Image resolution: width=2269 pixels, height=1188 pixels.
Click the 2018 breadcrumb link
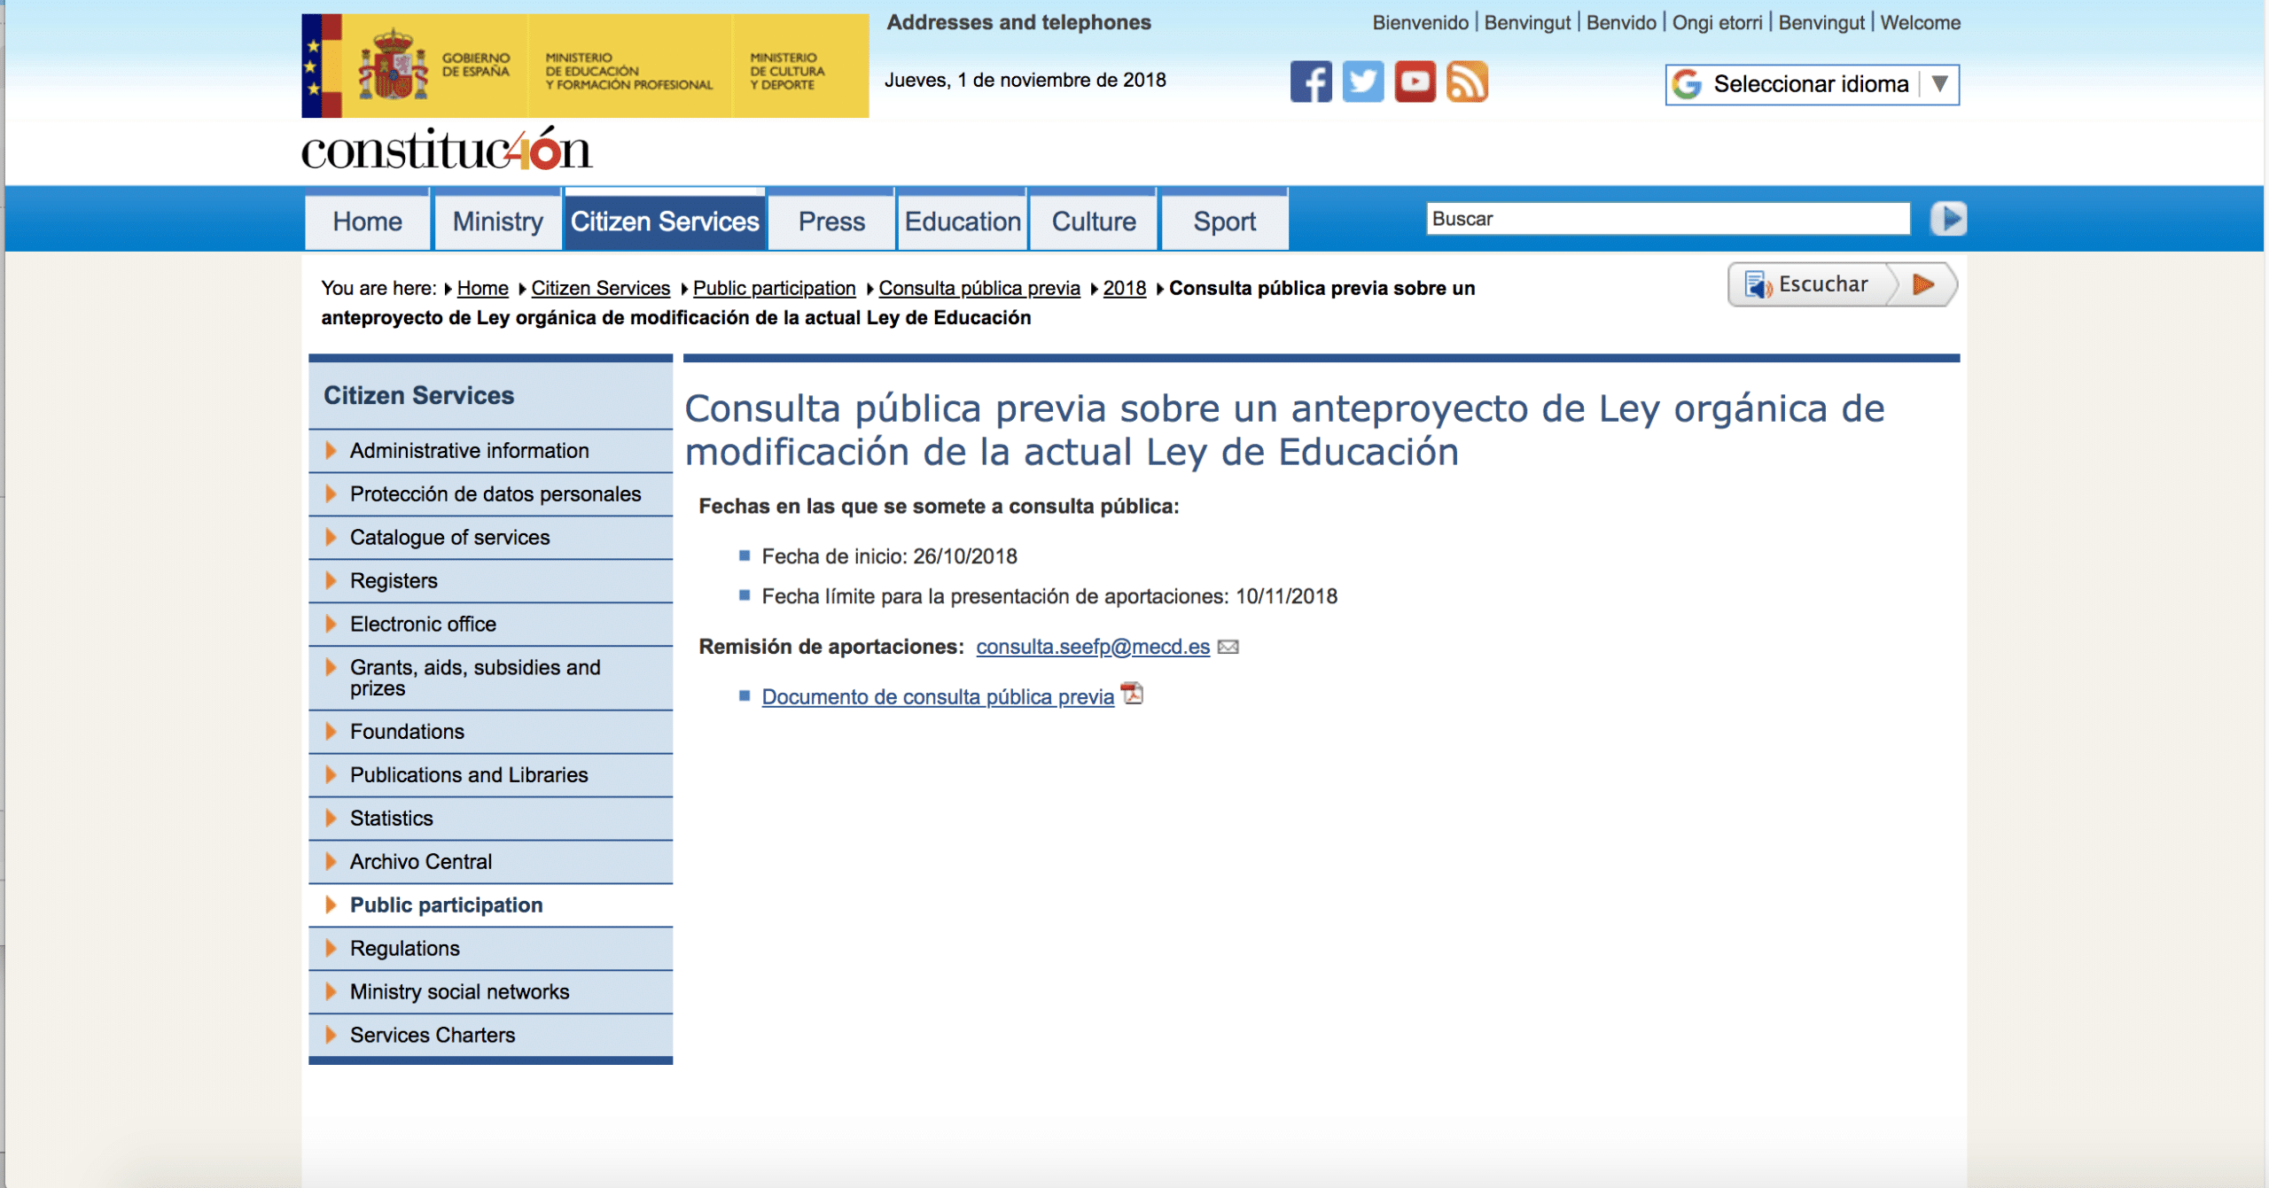[1125, 288]
